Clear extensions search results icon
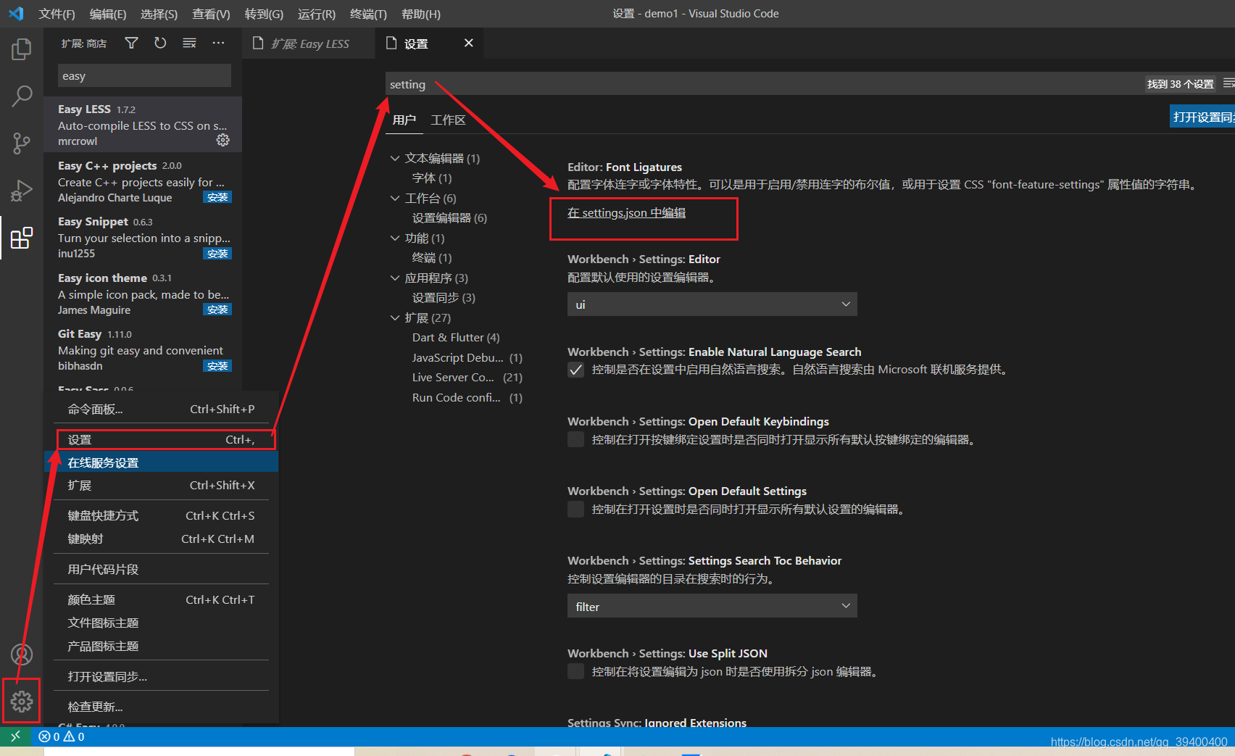The width and height of the screenshot is (1235, 756). [189, 43]
